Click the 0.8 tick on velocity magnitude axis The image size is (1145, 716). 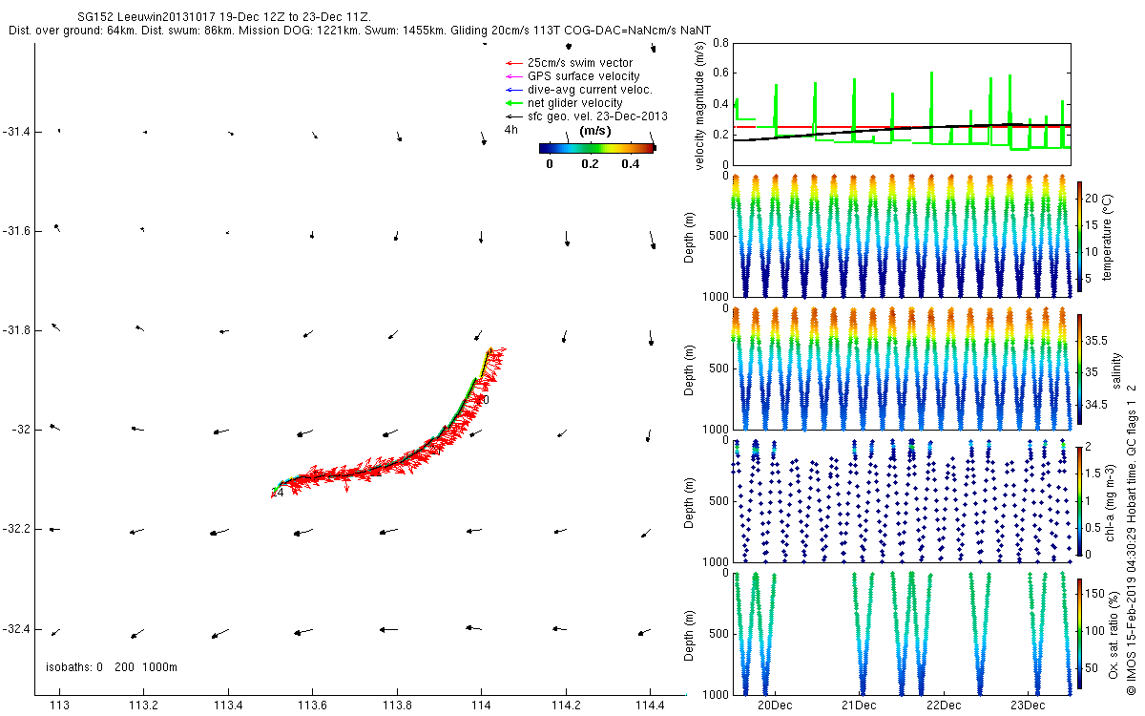pos(720,43)
